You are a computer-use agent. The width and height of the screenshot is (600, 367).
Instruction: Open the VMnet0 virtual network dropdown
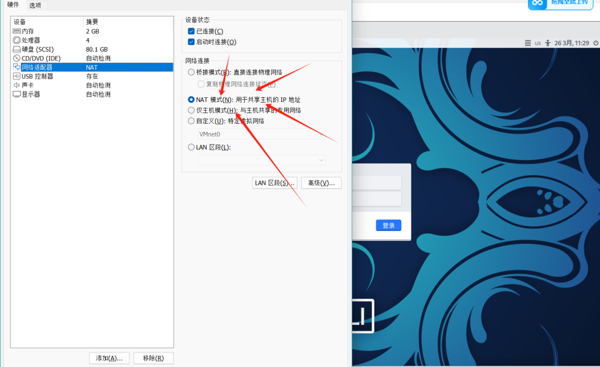[x=261, y=134]
